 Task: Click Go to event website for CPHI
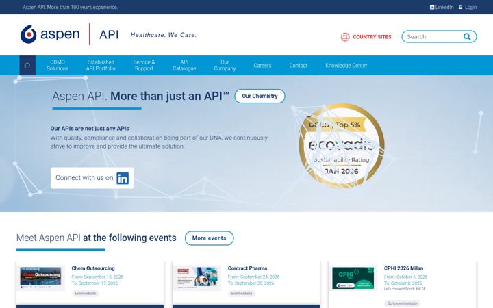[x=402, y=304]
